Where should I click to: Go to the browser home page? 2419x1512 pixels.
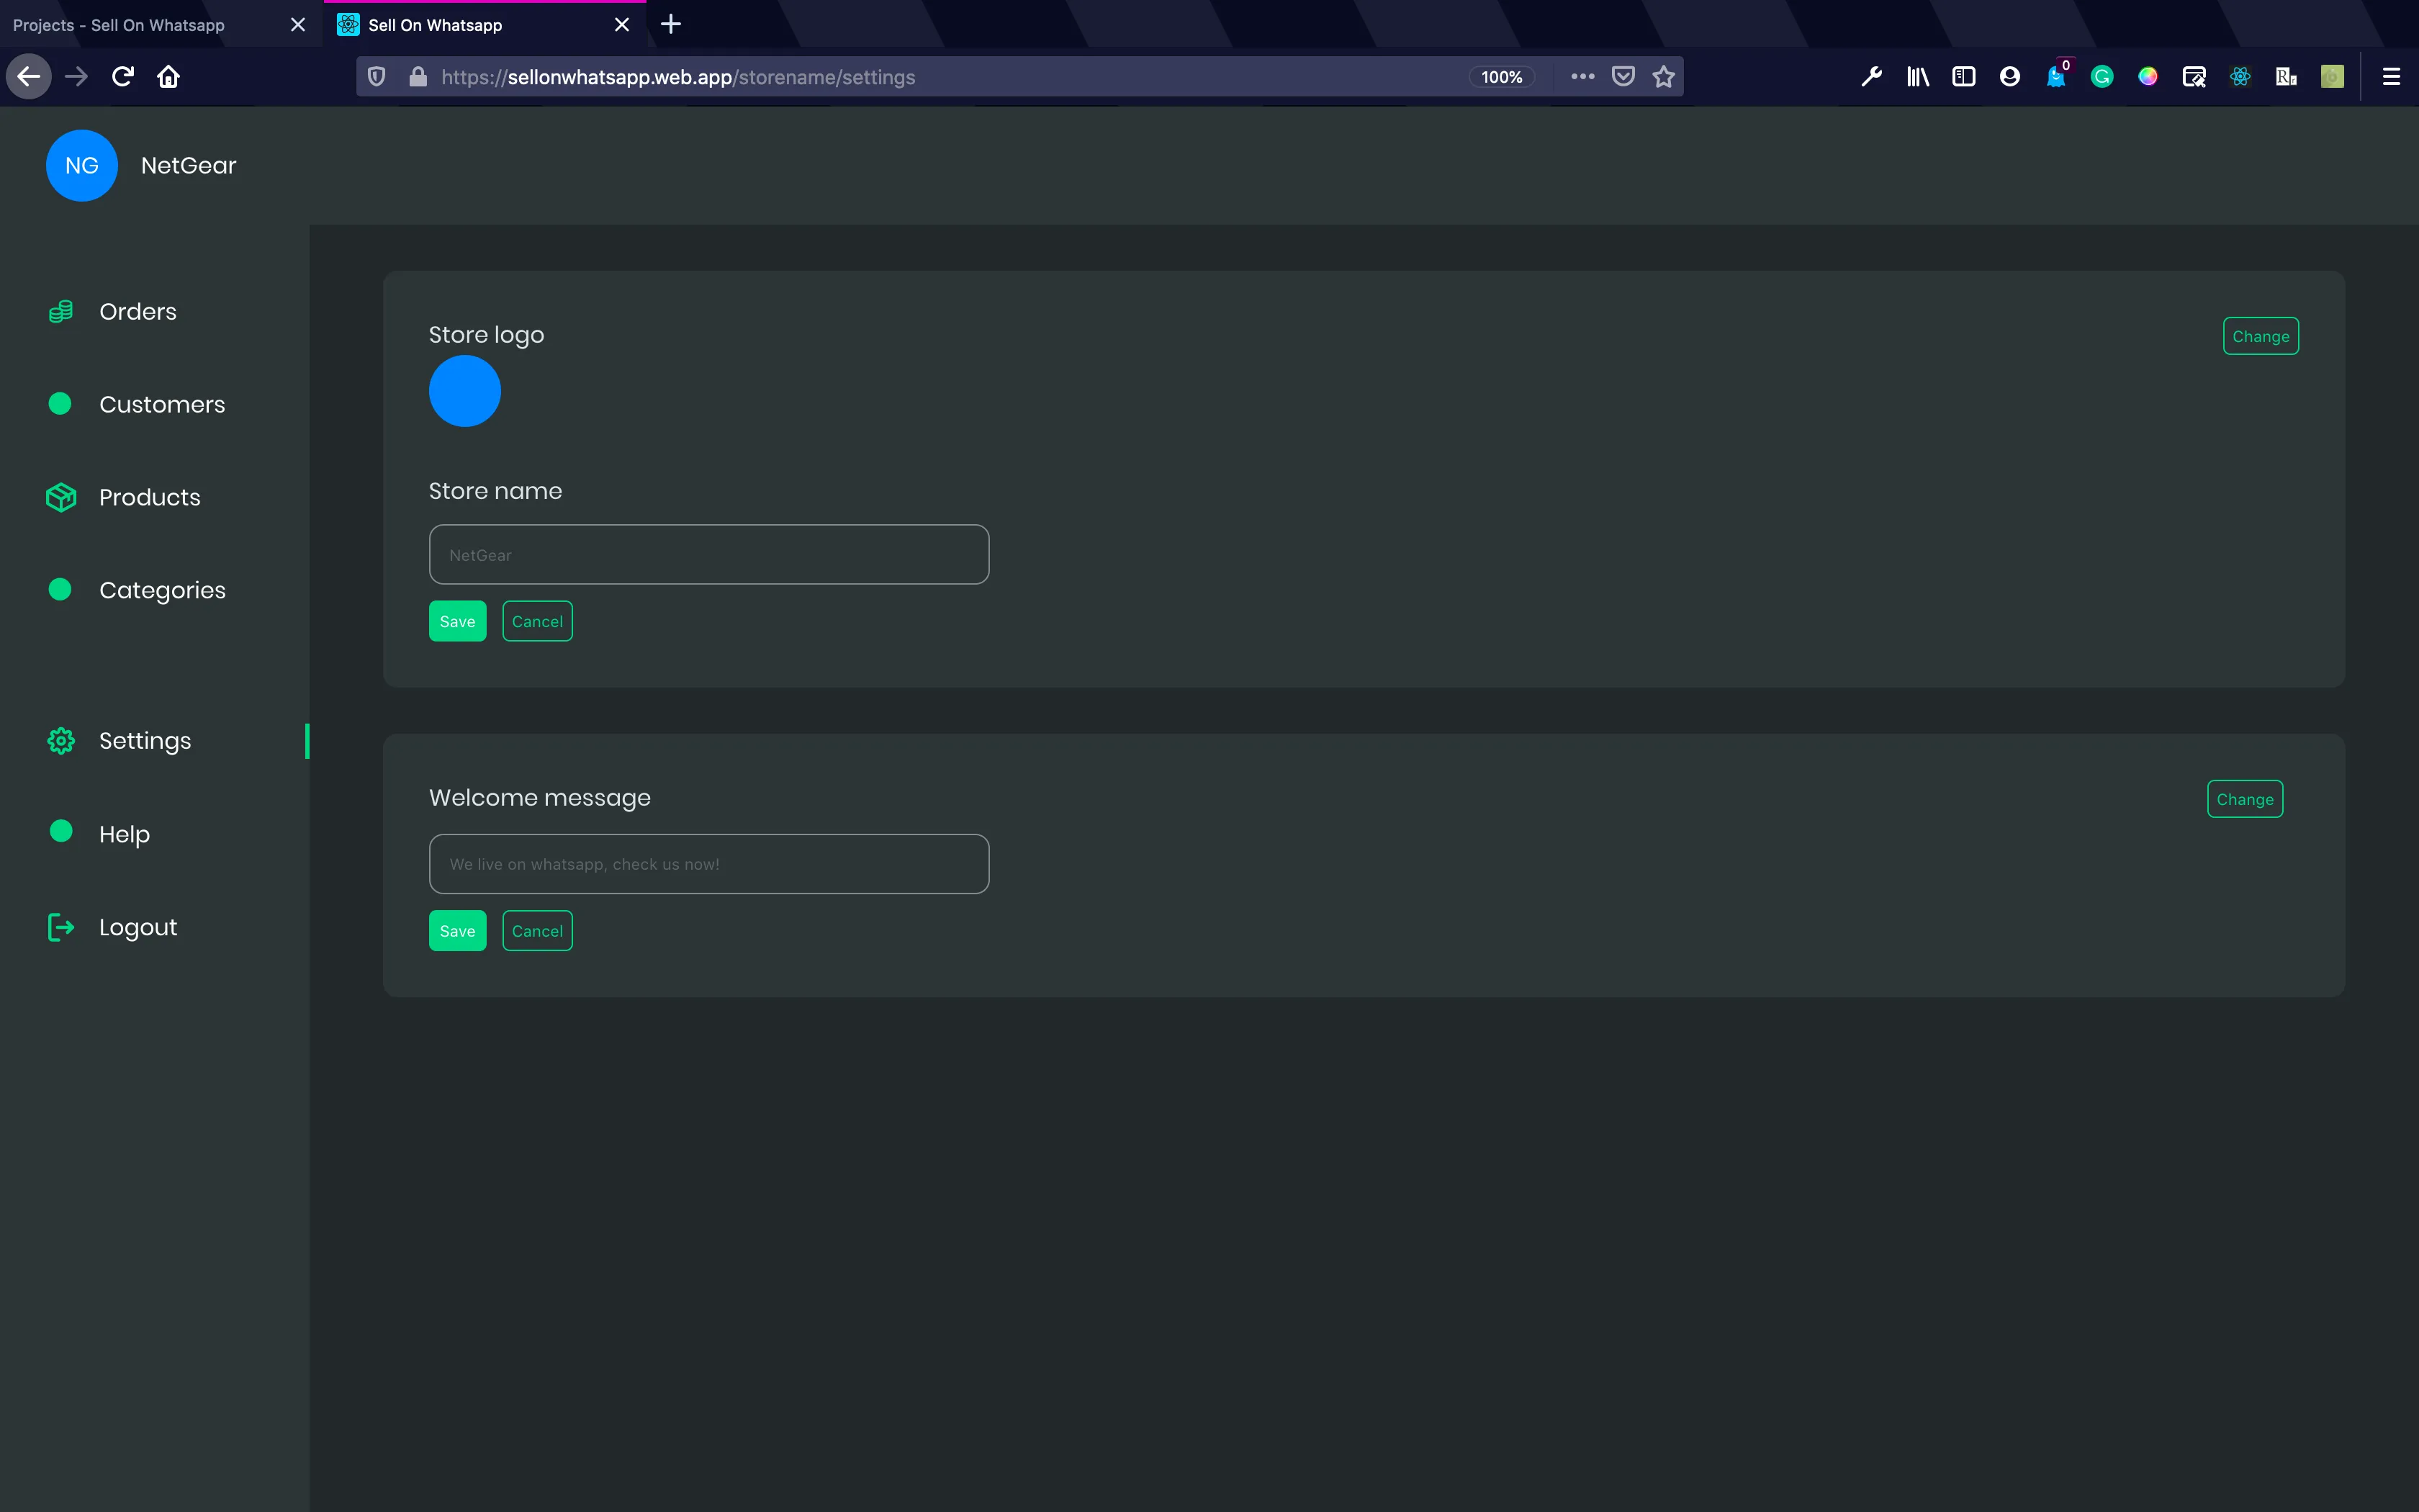click(168, 77)
